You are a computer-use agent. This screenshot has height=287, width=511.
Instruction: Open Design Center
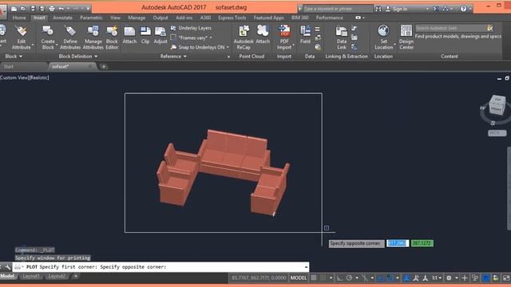[x=406, y=37]
